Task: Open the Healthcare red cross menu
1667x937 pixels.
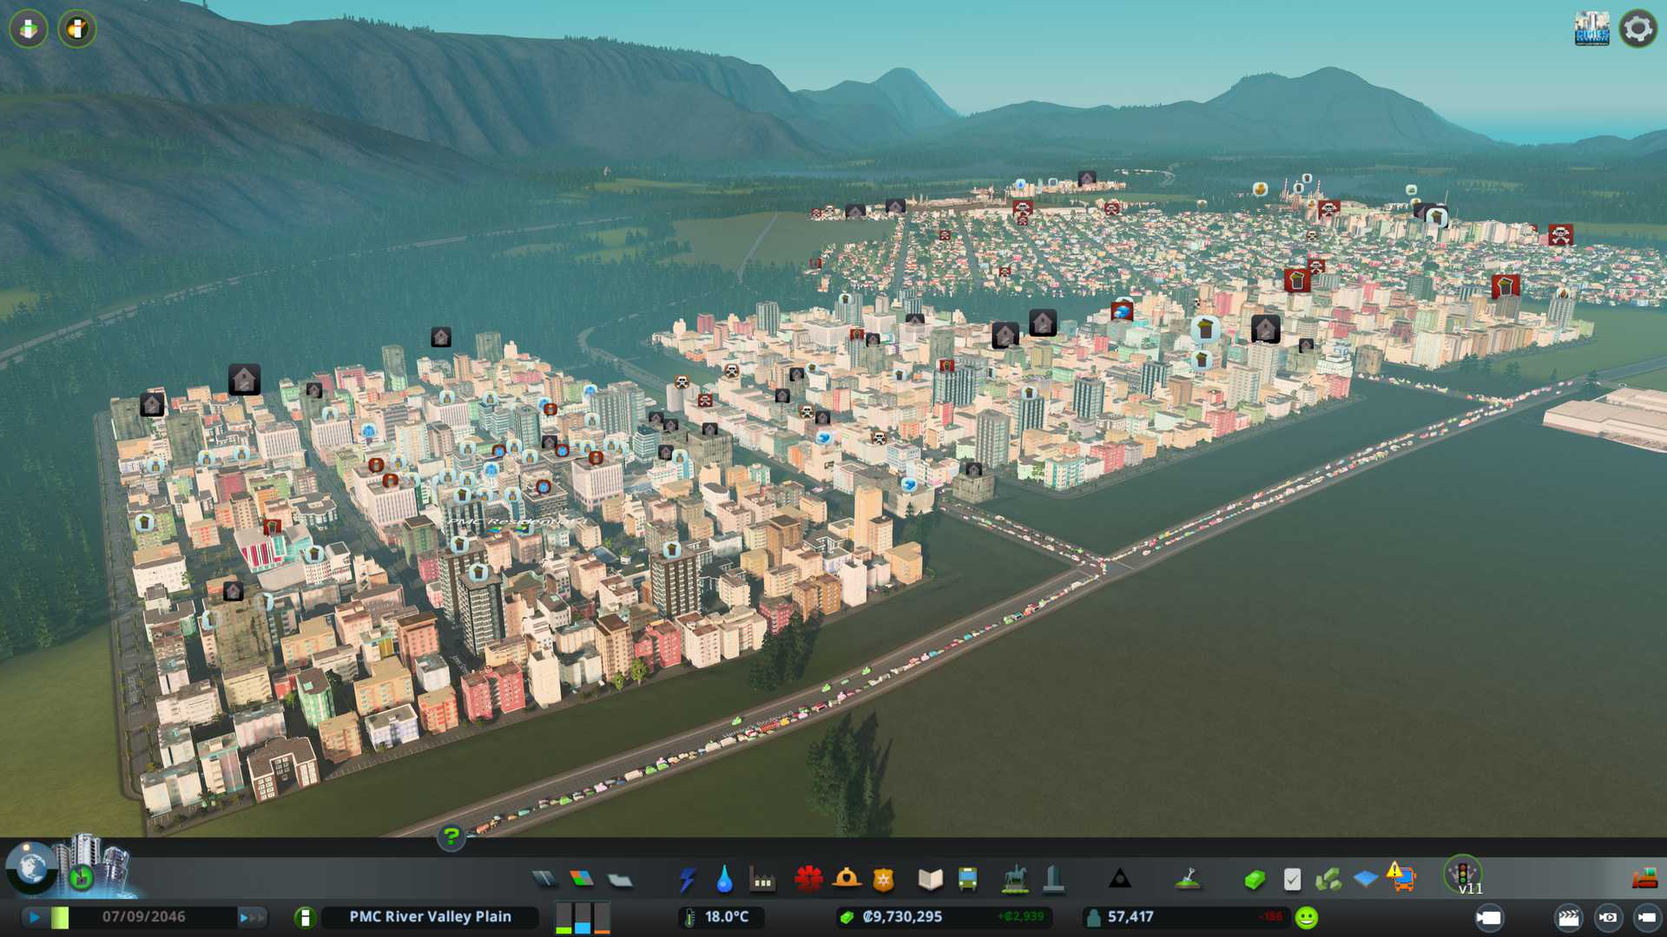Action: [807, 880]
